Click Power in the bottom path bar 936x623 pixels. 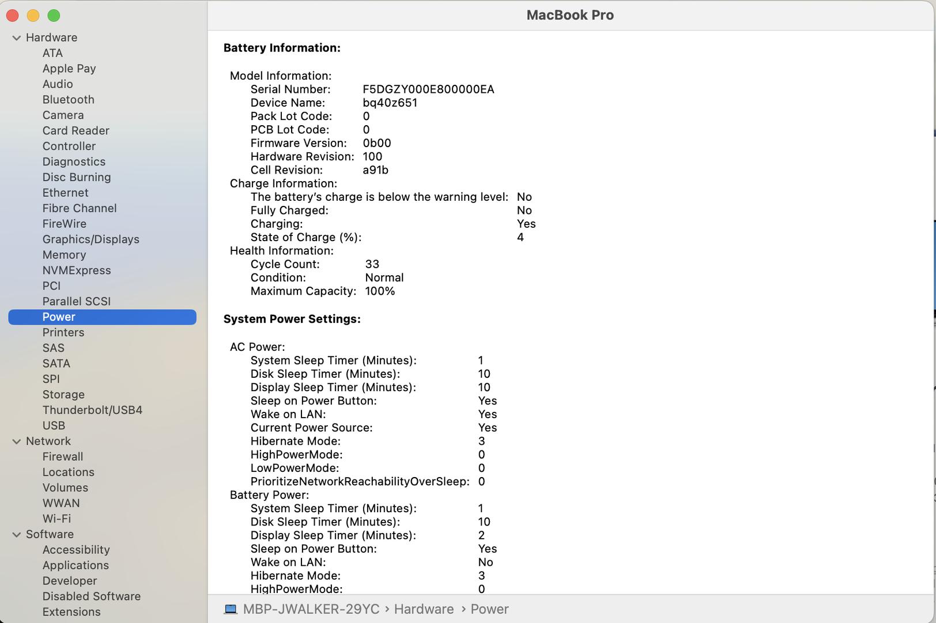pos(489,610)
